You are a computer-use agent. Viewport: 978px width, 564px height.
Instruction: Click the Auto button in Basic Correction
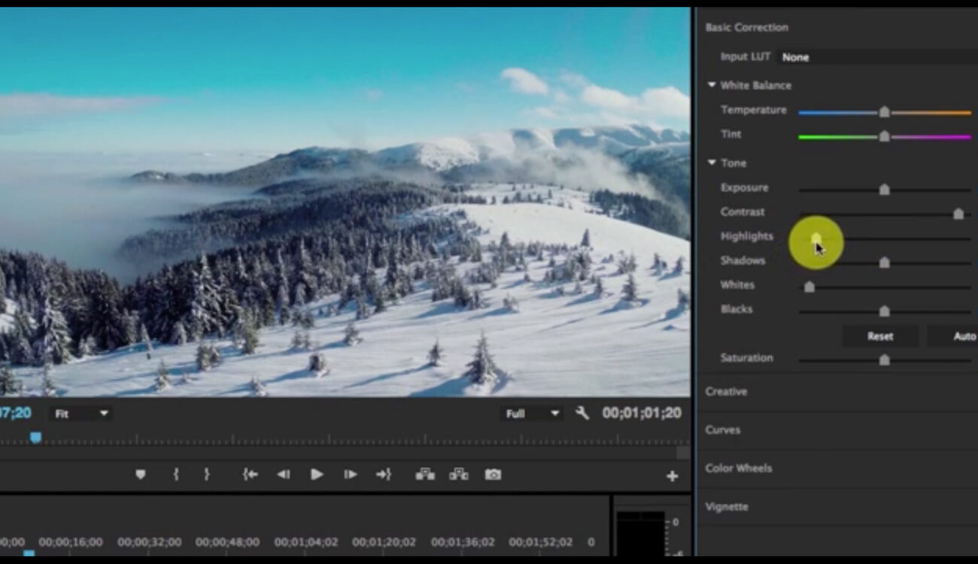click(964, 336)
